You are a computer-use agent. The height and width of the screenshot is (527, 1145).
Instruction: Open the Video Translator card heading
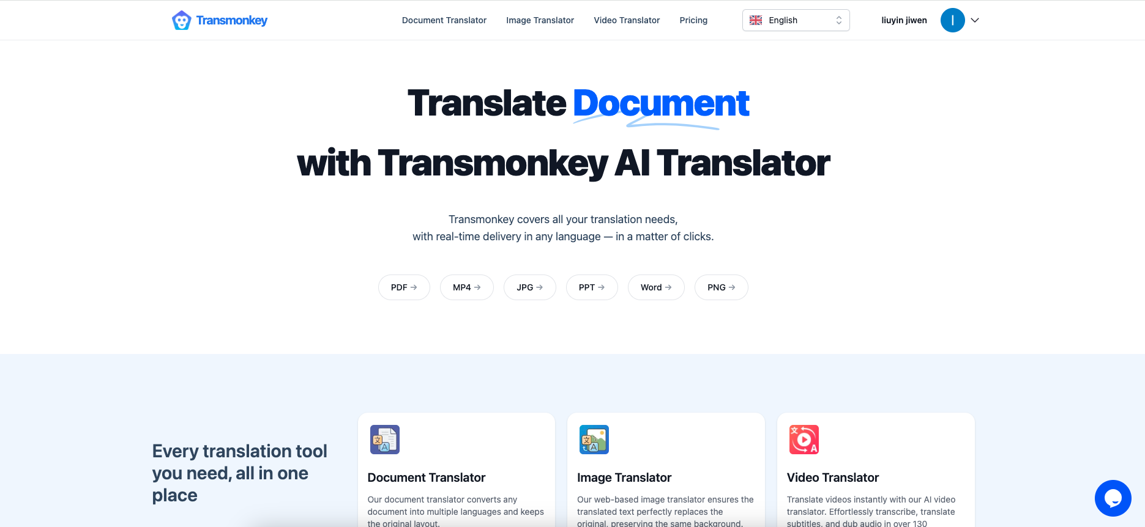(833, 477)
